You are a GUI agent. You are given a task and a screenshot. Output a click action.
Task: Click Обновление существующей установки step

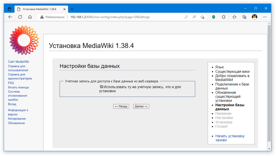[228, 97]
